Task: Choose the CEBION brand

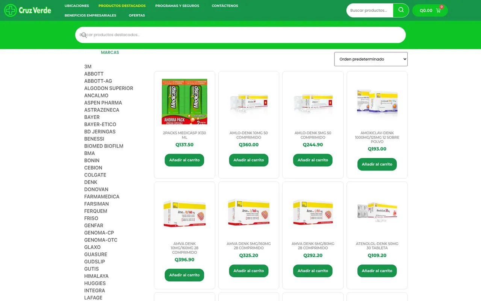Action: click(93, 168)
